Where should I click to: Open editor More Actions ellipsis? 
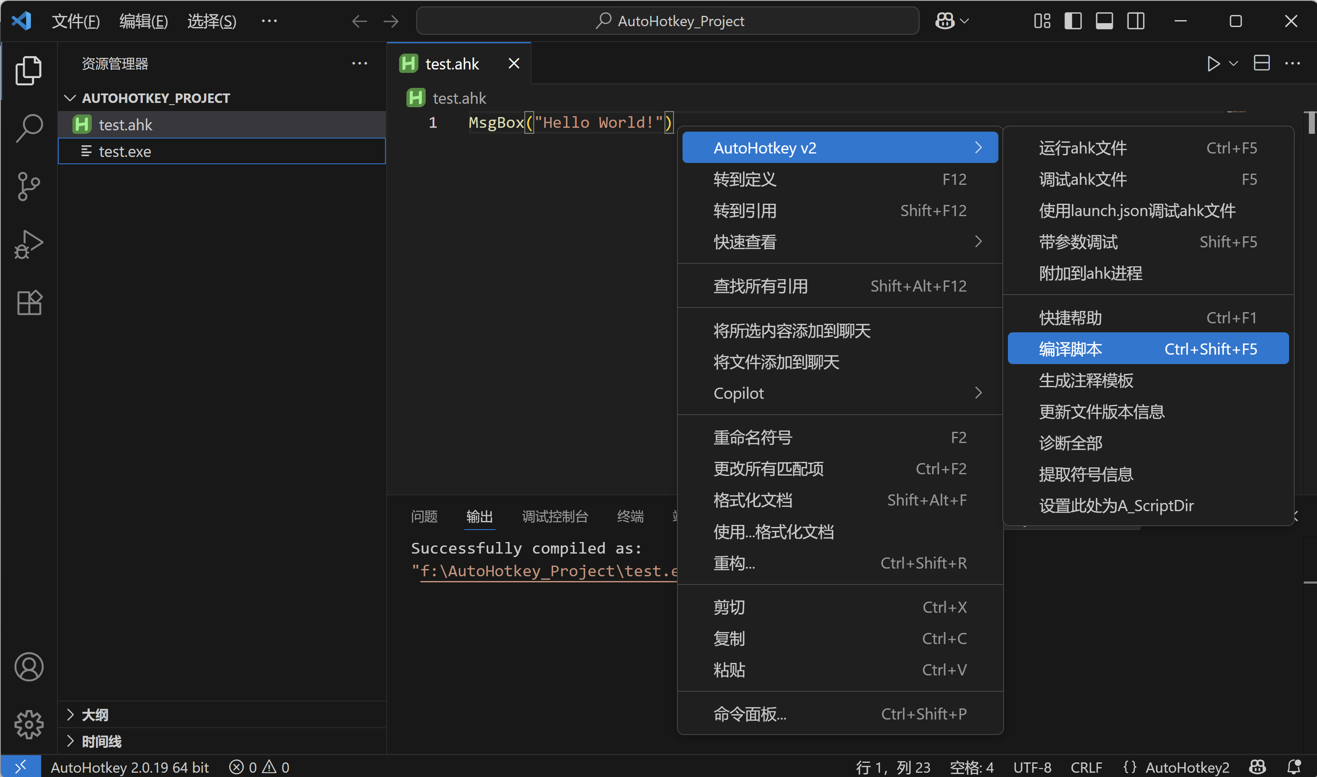point(1293,64)
